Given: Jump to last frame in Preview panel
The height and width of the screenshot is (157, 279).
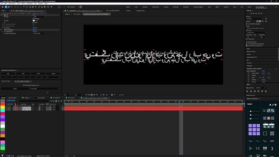Looking at the screenshot, I should pyautogui.click(x=262, y=14).
